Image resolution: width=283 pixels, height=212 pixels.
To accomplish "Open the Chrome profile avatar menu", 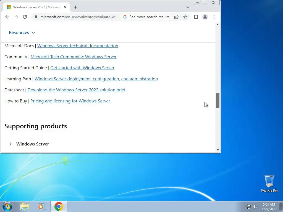I will (x=205, y=17).
